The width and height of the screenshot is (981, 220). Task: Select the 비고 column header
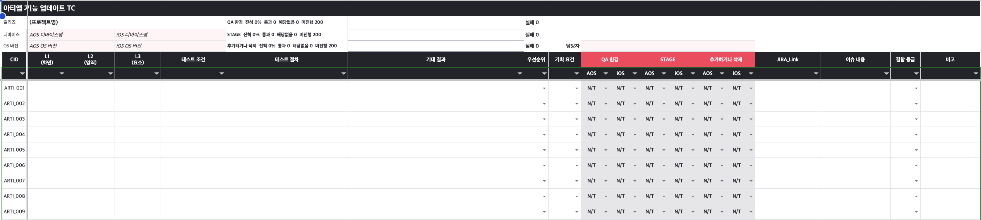950,59
